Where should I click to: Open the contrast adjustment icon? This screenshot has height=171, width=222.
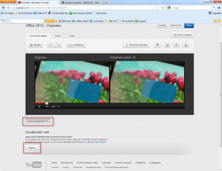(167, 45)
